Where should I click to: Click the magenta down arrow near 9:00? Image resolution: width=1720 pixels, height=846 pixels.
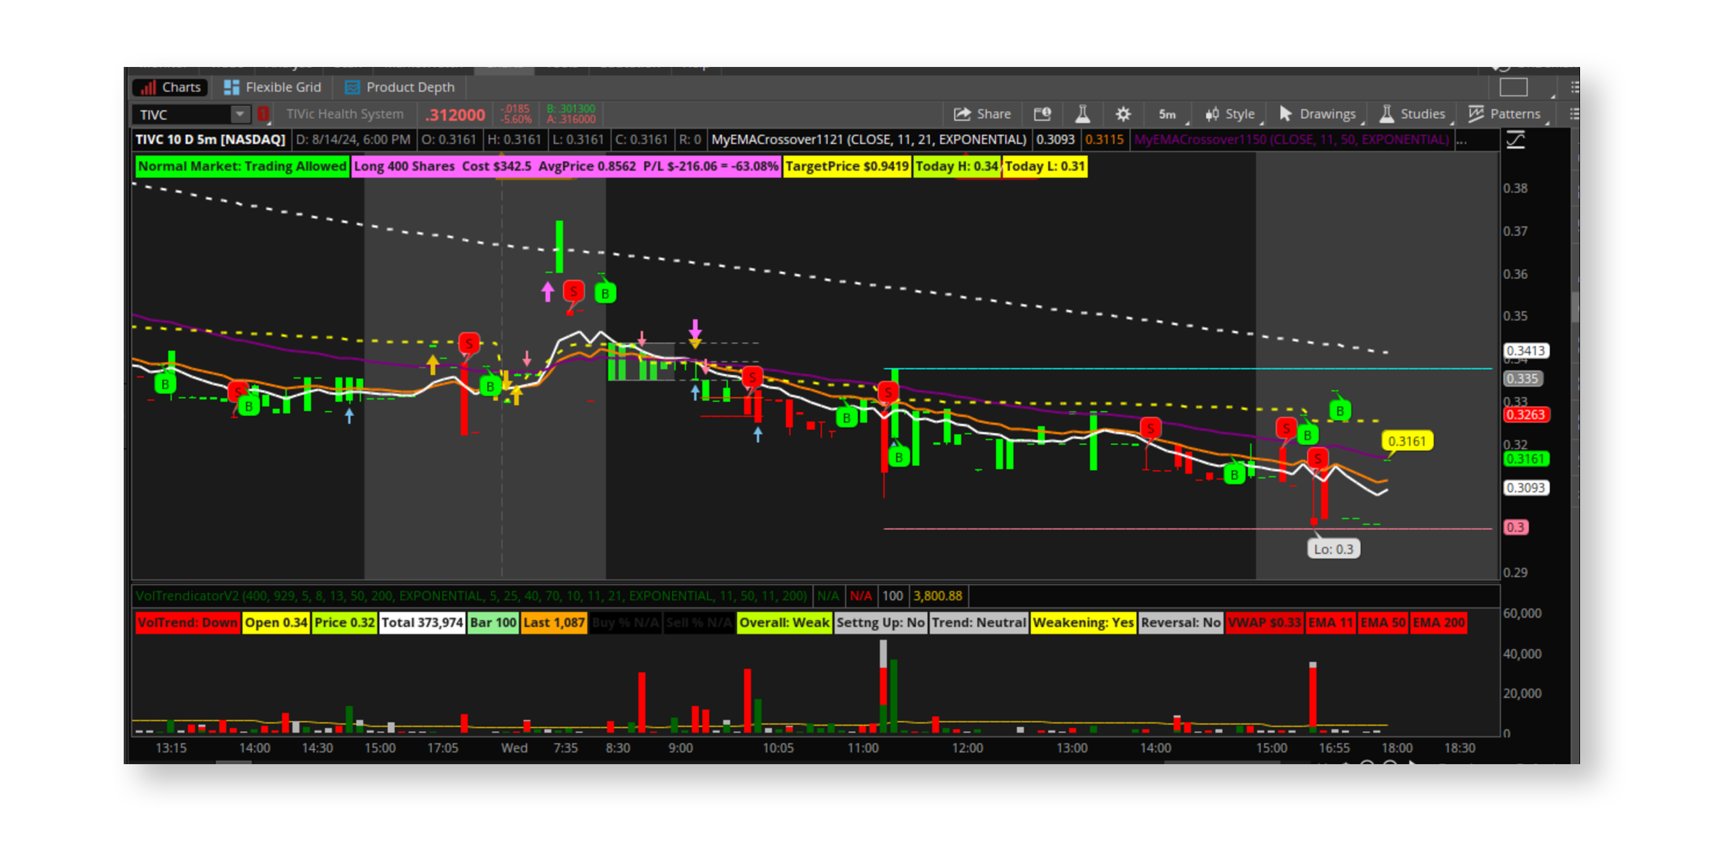[x=695, y=329]
